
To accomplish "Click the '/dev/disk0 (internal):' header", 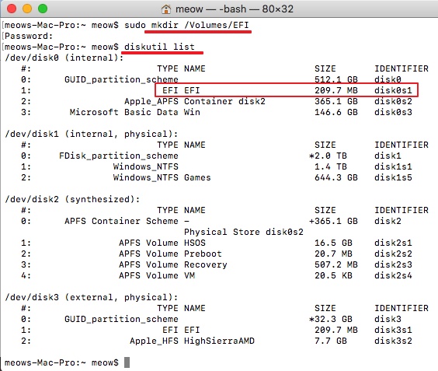I will pyautogui.click(x=64, y=58).
